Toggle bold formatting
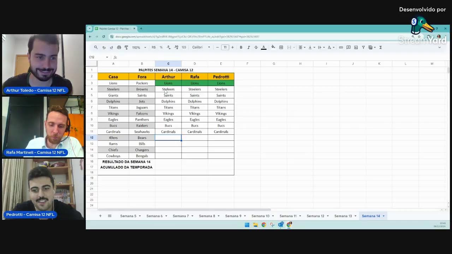 [x=241, y=47]
